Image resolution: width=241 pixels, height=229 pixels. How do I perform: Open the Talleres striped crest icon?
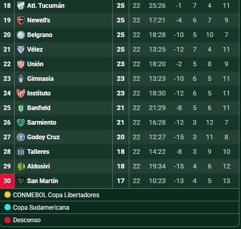21,152
